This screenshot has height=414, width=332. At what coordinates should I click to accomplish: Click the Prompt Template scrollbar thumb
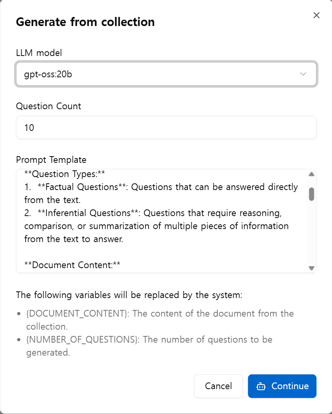pos(312,194)
